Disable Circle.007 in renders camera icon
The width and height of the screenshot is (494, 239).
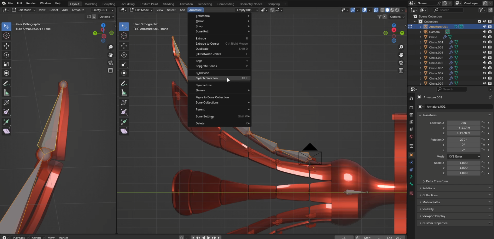(490, 73)
